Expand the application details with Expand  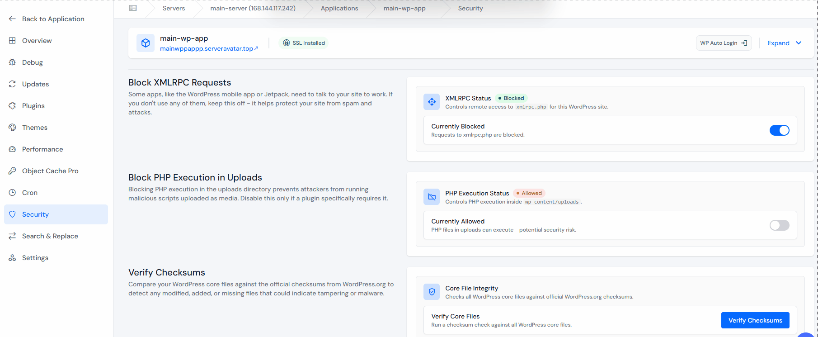coord(778,43)
